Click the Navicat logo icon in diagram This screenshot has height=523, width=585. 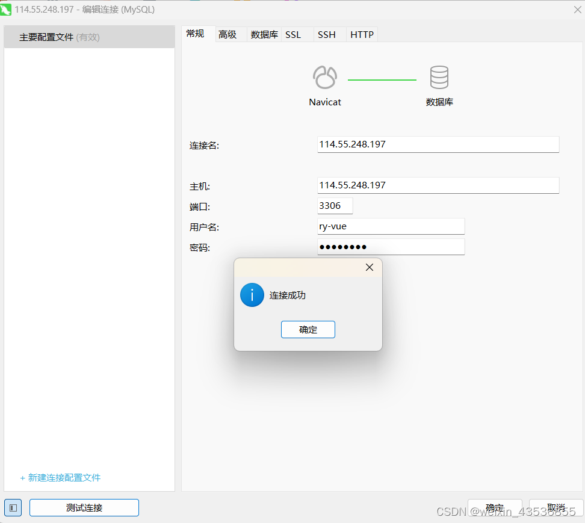tap(324, 77)
